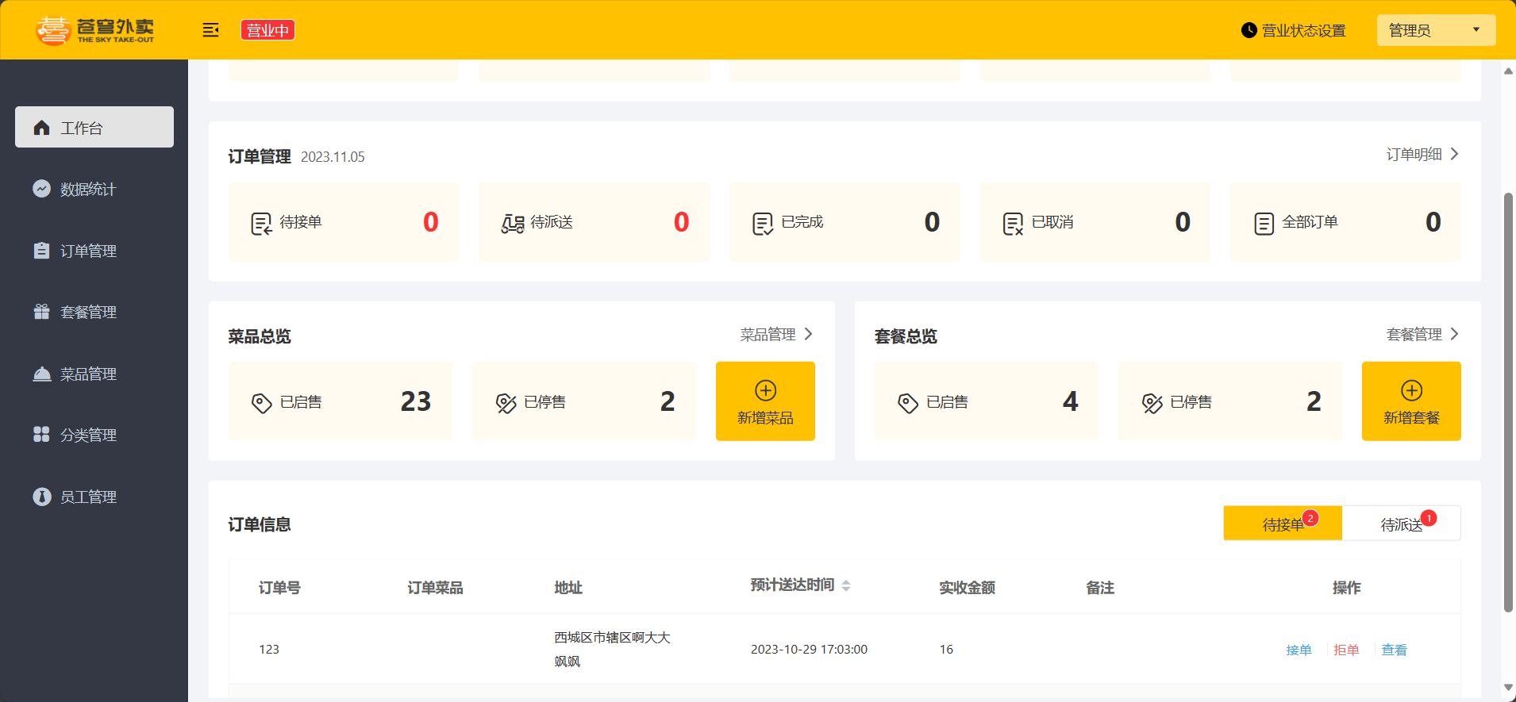The height and width of the screenshot is (702, 1516).
Task: Click the 待接单 order card icon
Action: [260, 224]
